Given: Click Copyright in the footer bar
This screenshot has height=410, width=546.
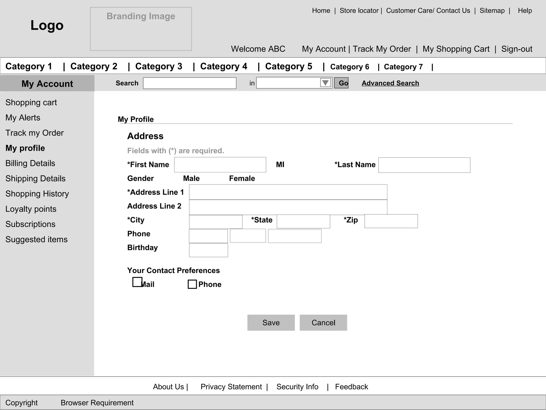Looking at the screenshot, I should pyautogui.click(x=21, y=403).
